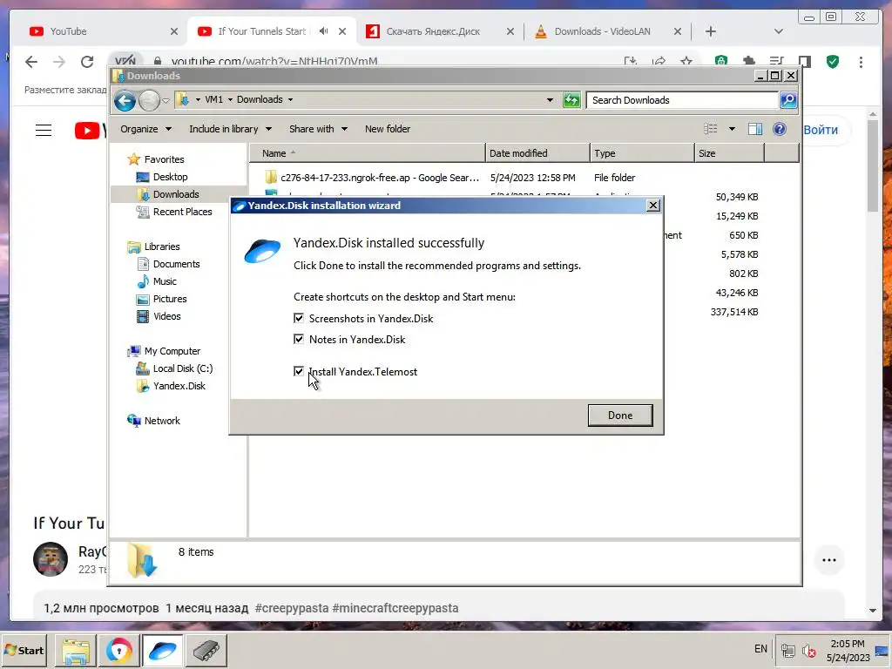Sort by Name column header
This screenshot has height=669, width=892.
[x=368, y=153]
